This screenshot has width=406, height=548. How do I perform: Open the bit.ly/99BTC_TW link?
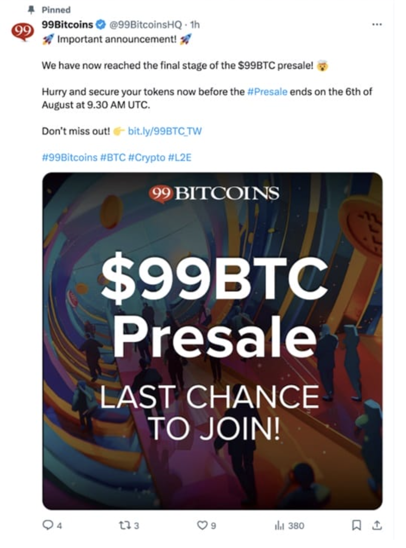[x=165, y=131]
